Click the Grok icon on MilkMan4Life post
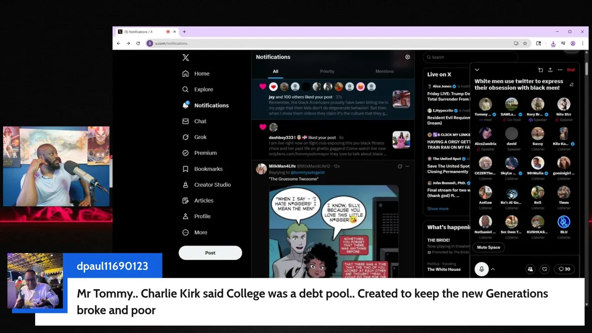This screenshot has width=592, height=333. (400, 166)
